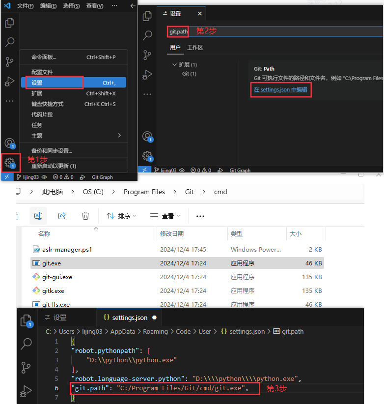Open 排序 sort dropdown in File Explorer
Screen dimensions: 384x404
pos(121,216)
